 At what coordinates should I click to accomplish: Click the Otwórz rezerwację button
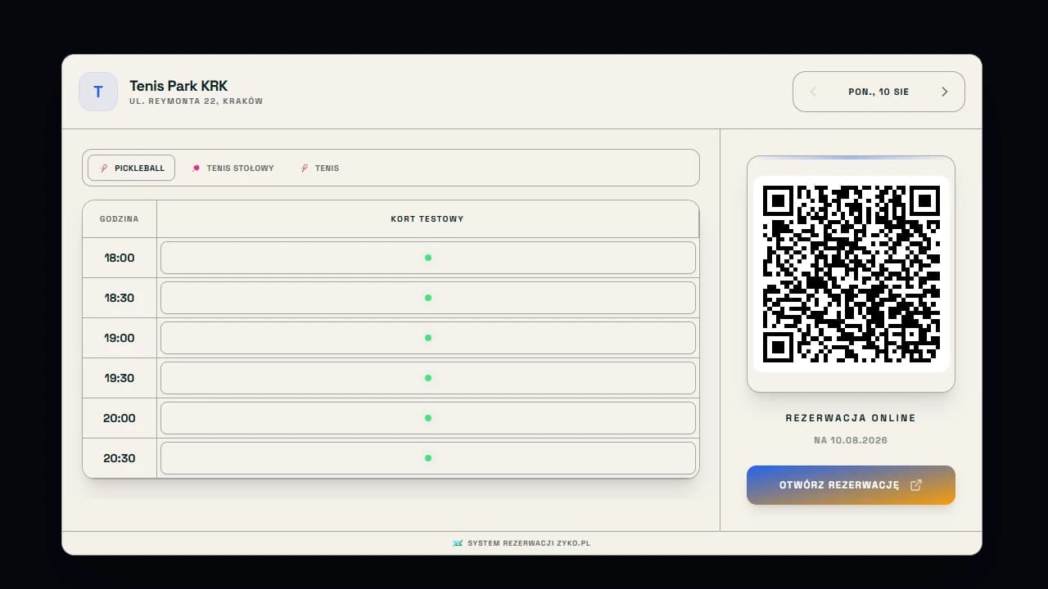pyautogui.click(x=851, y=485)
